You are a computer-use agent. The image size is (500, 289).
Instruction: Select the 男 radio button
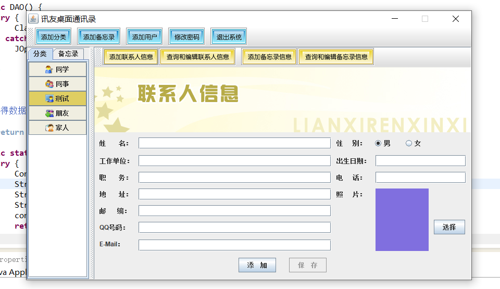(x=378, y=143)
